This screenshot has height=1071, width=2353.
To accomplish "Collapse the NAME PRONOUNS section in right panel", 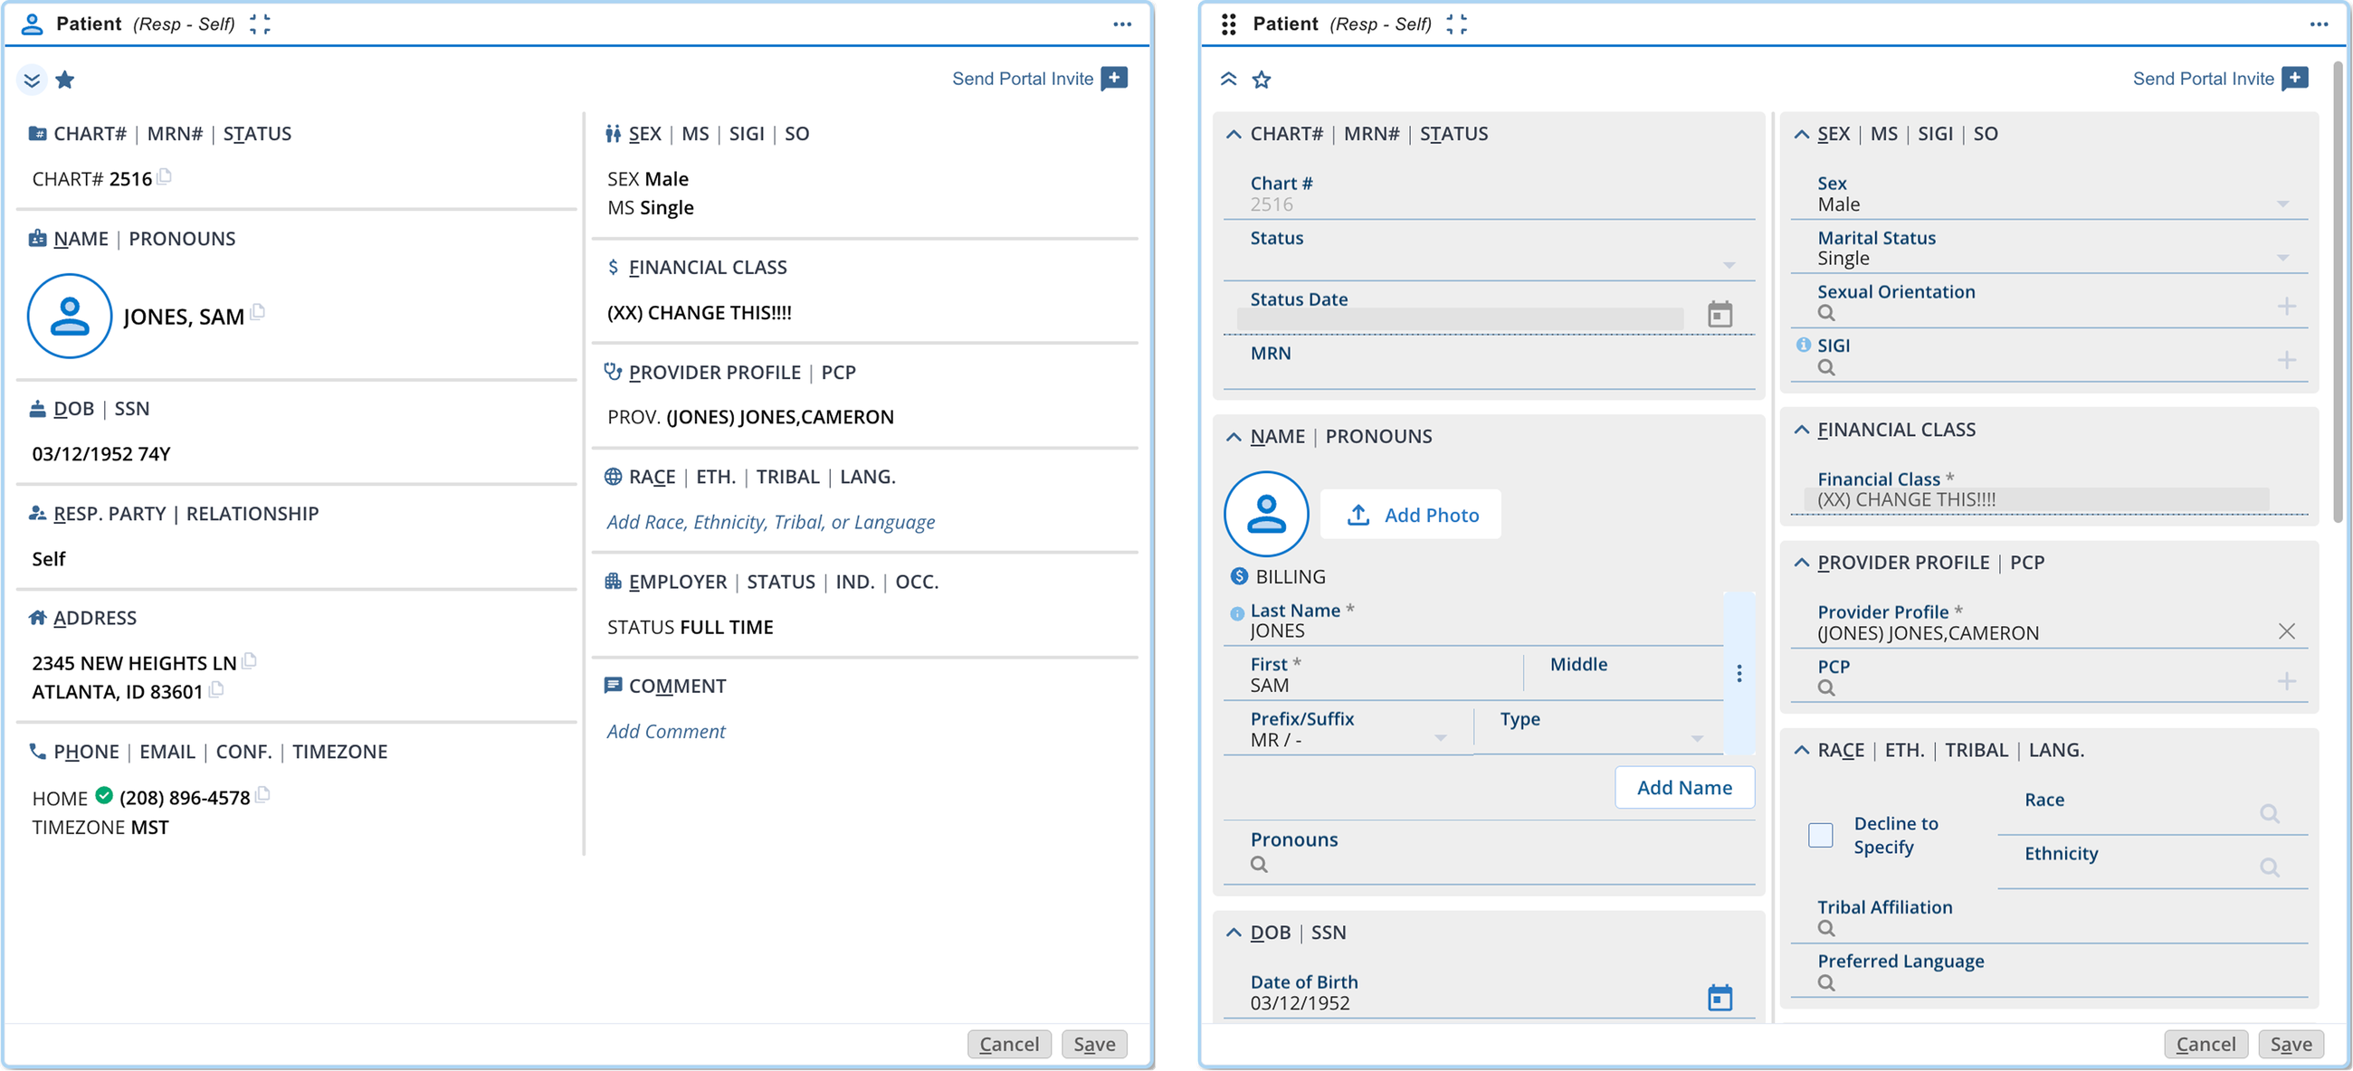I will pos(1234,437).
